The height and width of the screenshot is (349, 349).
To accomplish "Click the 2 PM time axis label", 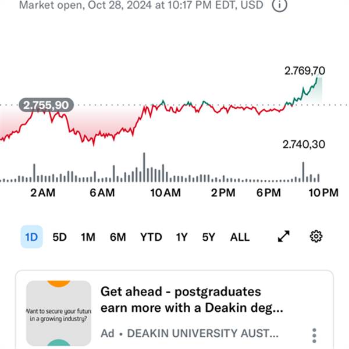I will (x=223, y=193).
